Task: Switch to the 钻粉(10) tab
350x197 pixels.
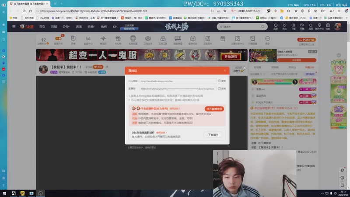Action: [309, 67]
